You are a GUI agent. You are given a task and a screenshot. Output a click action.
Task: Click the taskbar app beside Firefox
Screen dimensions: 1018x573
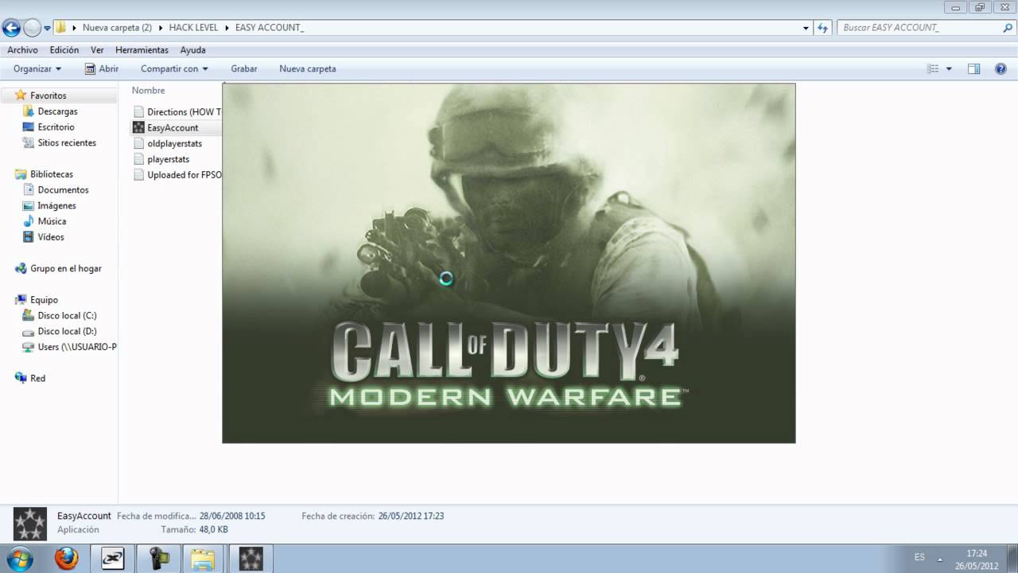[x=112, y=559]
